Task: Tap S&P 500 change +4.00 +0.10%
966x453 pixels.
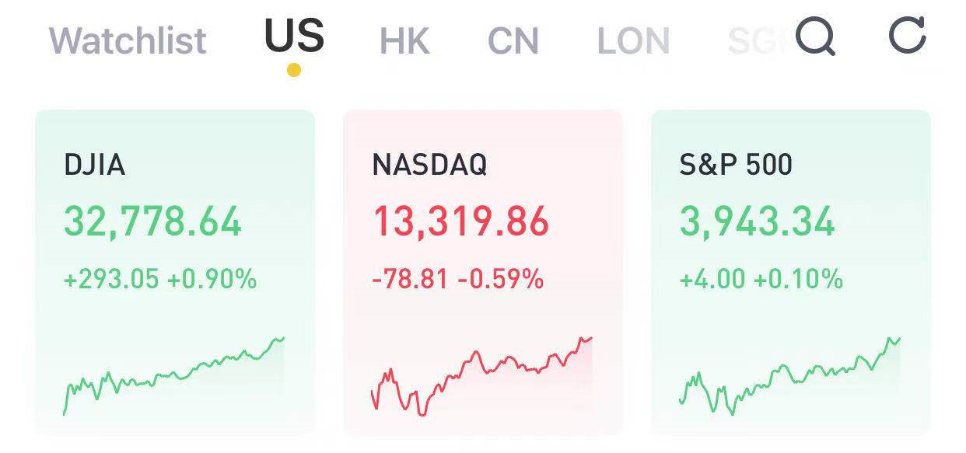Action: (x=761, y=278)
